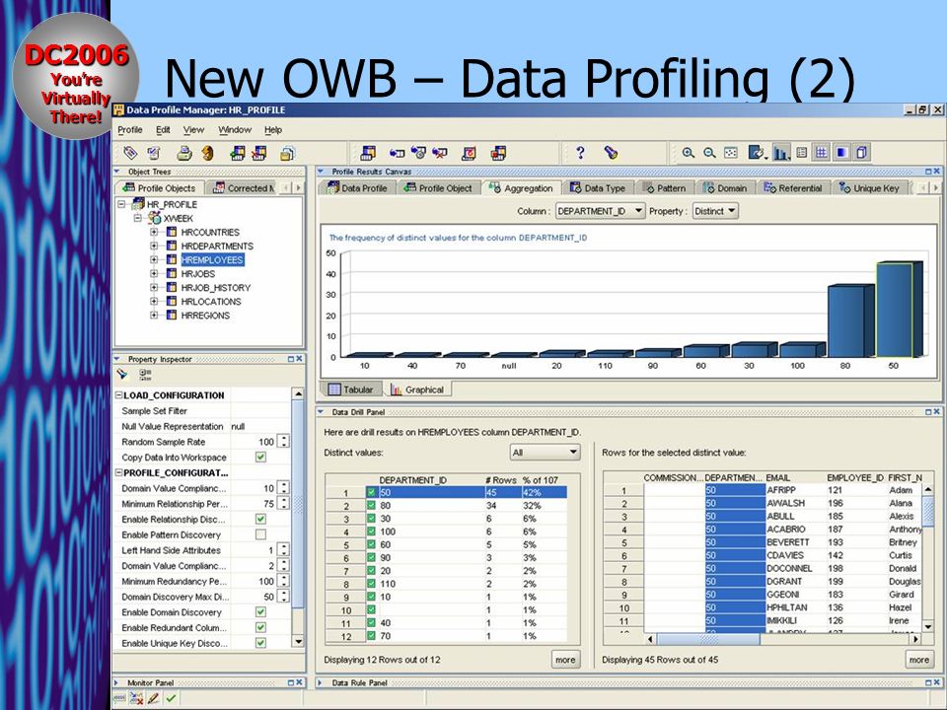Click the categorize icon in Property Inspector
Image resolution: width=947 pixels, height=710 pixels.
coord(145,375)
